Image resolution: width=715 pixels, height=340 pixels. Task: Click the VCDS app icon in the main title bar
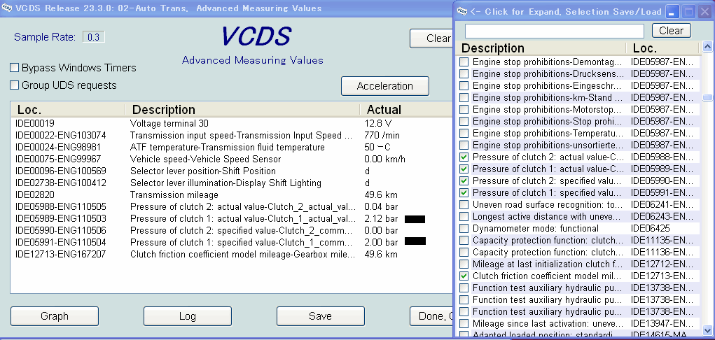pyautogui.click(x=7, y=8)
